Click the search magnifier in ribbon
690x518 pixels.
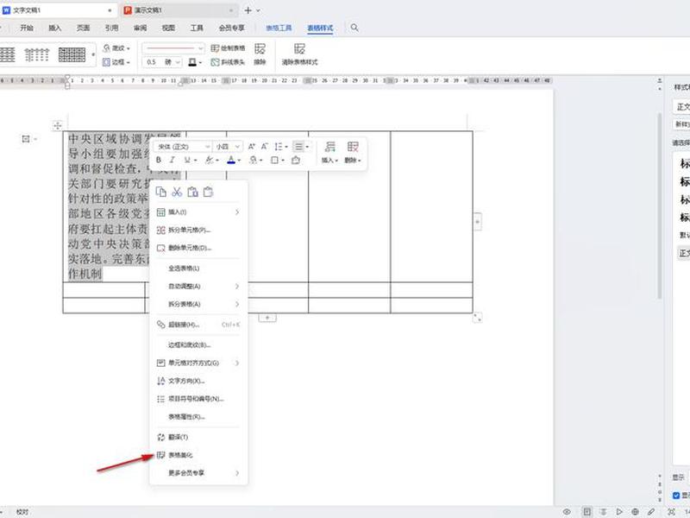354,28
